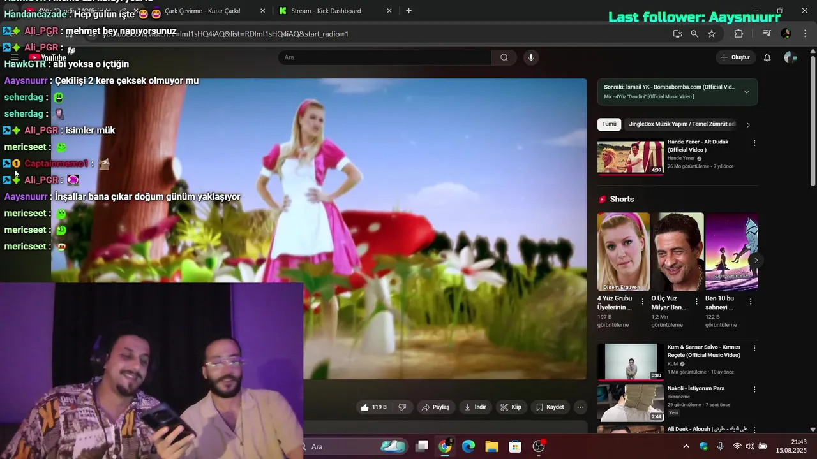Open the YouTube account avatar menu
Image resolution: width=817 pixels, height=459 pixels.
click(790, 57)
